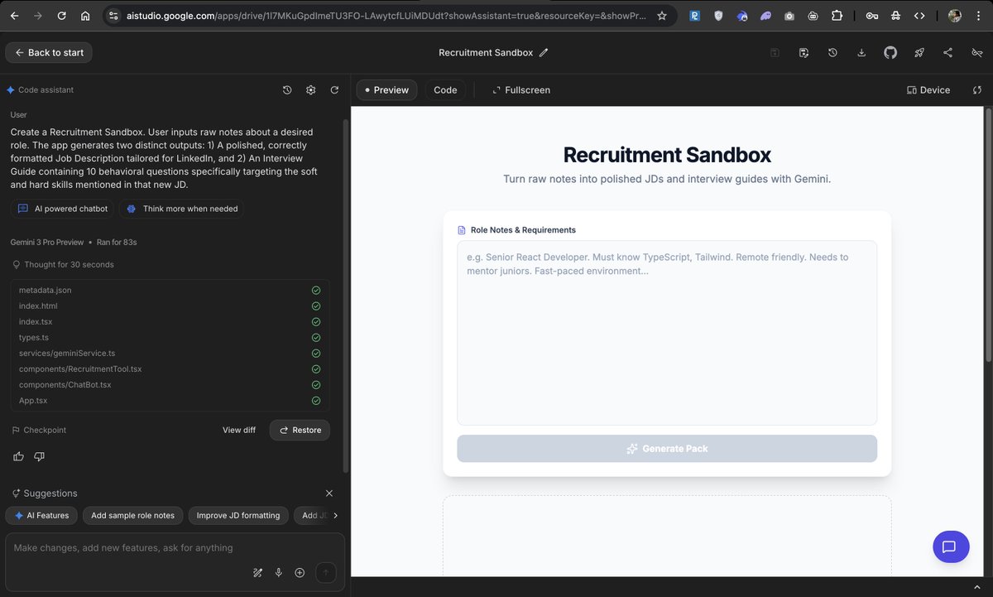This screenshot has height=597, width=993.
Task: Deploy the app with the rocket icon
Action: tap(919, 52)
